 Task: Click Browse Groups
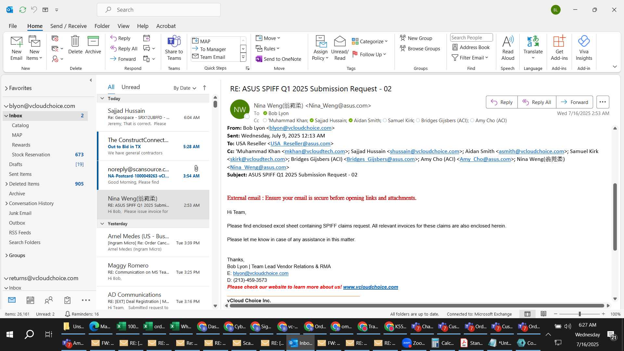420,48
